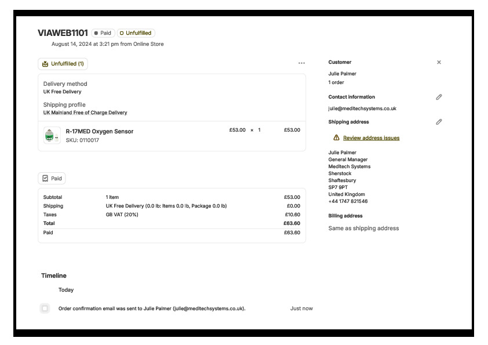The width and height of the screenshot is (488, 345).
Task: Tick the timeline event checkbox
Action: [x=45, y=308]
